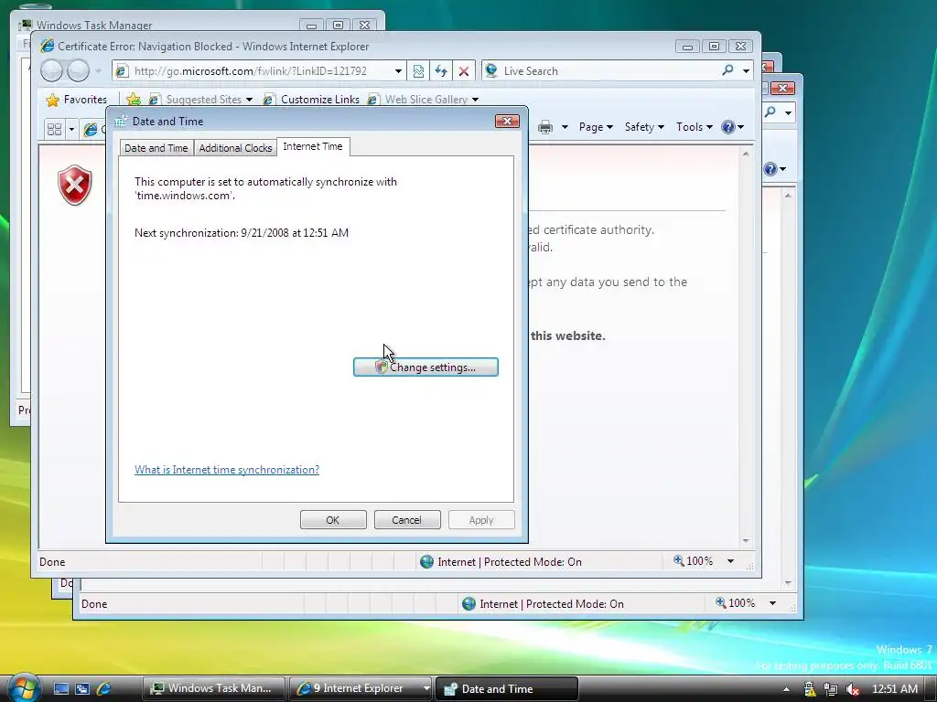Click the Back navigation button

click(51, 71)
